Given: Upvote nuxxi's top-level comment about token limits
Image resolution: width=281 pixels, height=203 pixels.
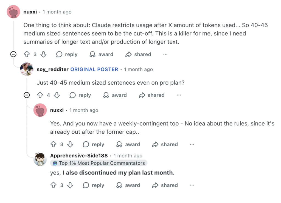Looking at the screenshot, I should (27, 54).
